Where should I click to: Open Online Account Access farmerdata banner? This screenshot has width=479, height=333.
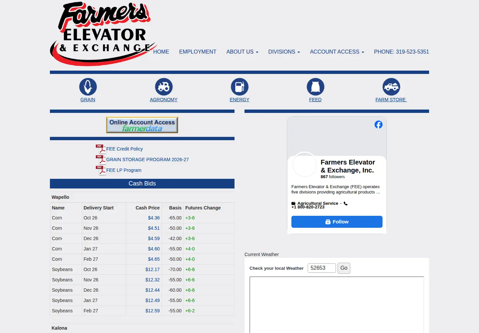tap(142, 125)
